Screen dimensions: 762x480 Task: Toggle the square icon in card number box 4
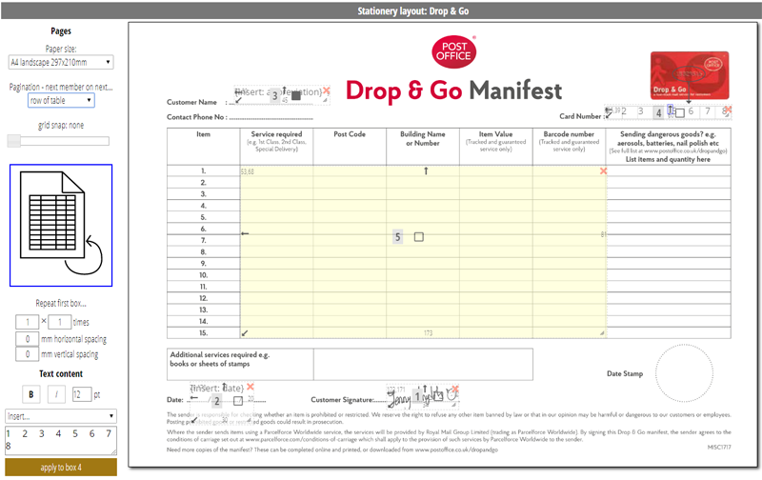click(x=680, y=113)
